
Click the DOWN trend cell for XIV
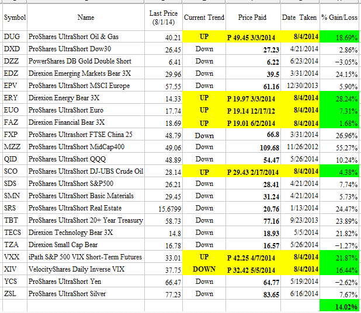[204, 269]
